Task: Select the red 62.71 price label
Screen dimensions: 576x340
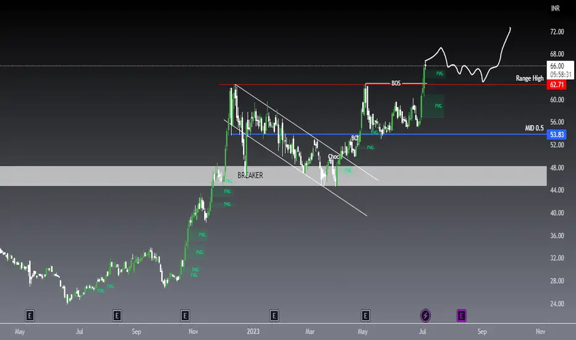Action: [x=556, y=85]
